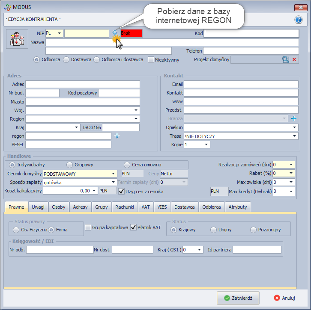The image size is (311, 310).
Task: Clear default project with red X icon
Action: (x=294, y=60)
